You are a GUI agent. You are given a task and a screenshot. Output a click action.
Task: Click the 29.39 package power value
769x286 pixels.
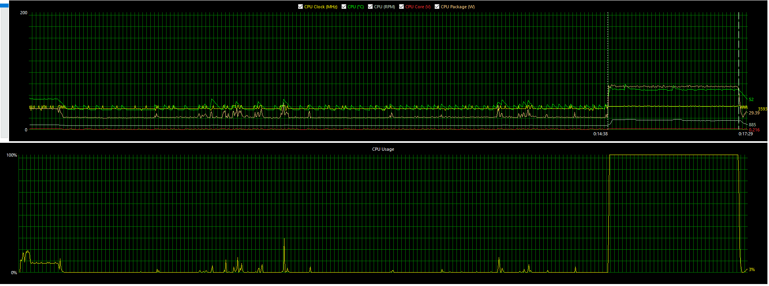754,113
